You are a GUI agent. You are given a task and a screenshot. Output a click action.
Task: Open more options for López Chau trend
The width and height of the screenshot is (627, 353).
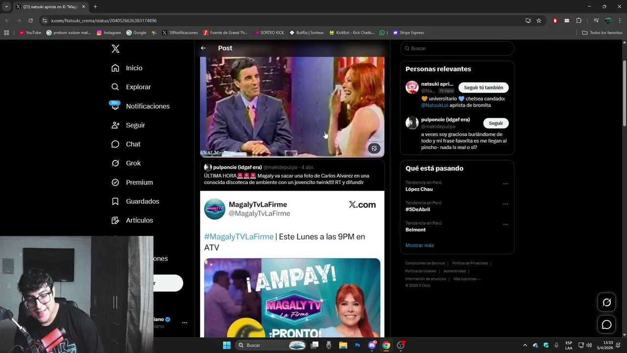(x=506, y=184)
